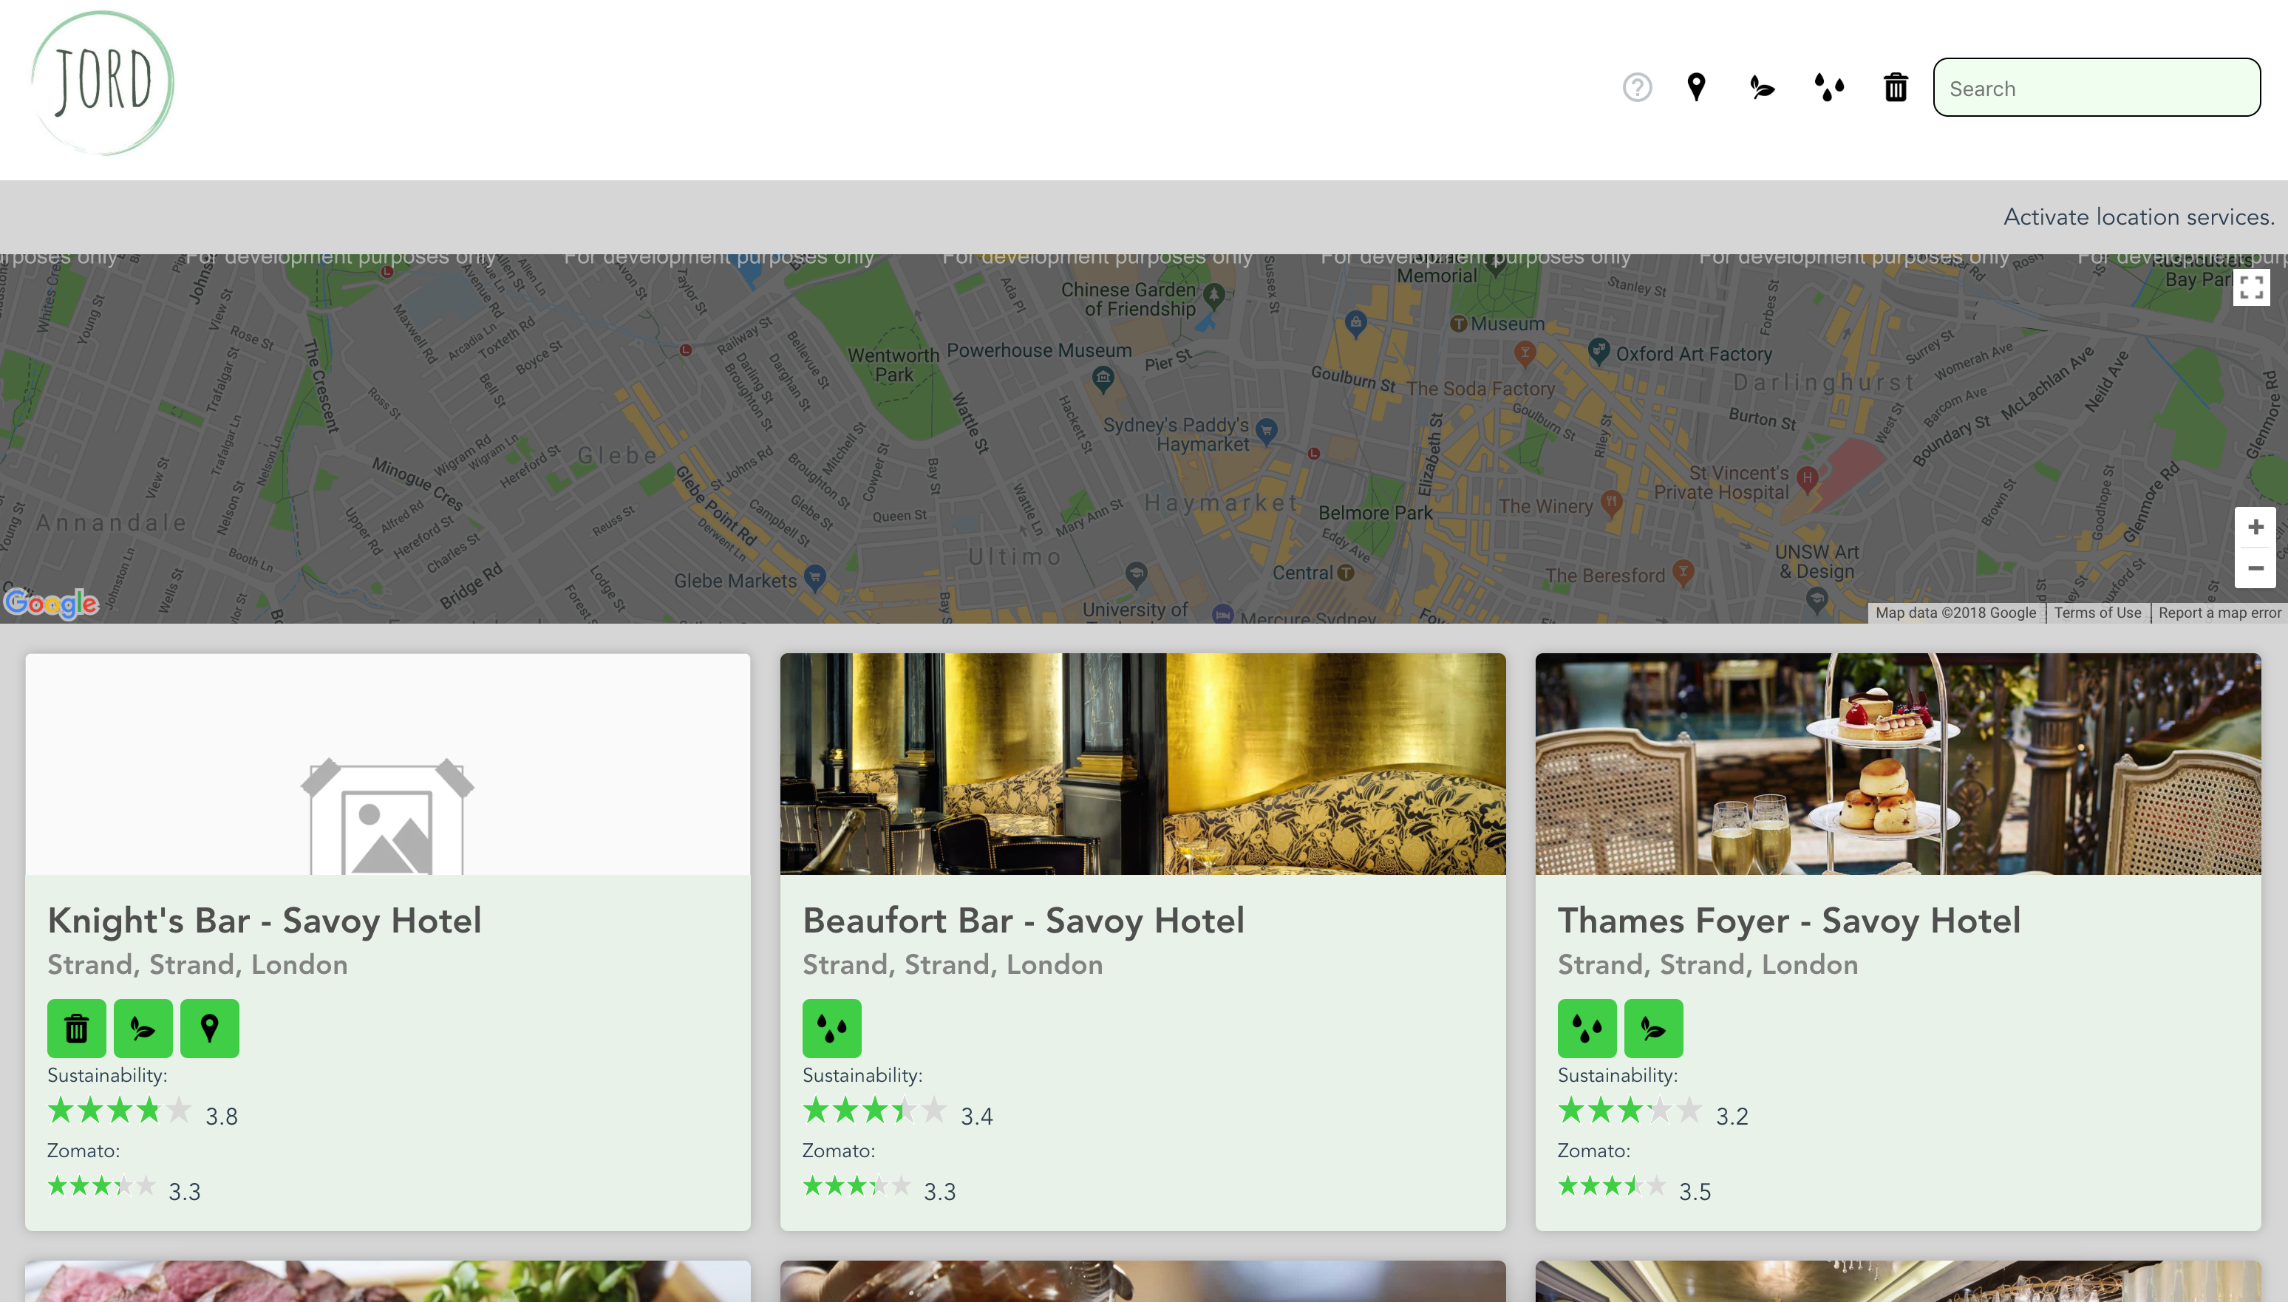The image size is (2288, 1302).
Task: Toggle the water drops filter in header
Action: [1829, 88]
